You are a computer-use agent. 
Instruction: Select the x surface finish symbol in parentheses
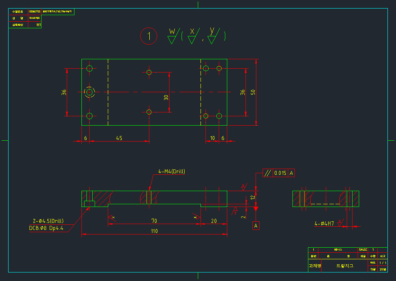click(194, 36)
